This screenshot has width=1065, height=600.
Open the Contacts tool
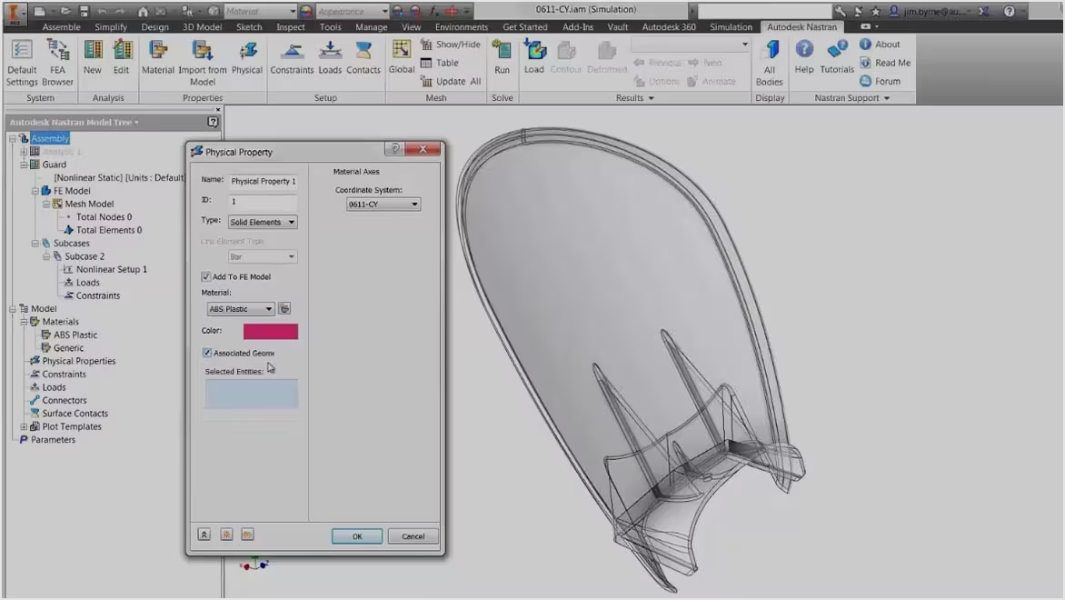click(363, 57)
